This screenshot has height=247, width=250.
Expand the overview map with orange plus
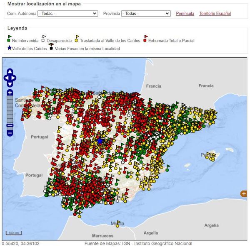click(243, 193)
